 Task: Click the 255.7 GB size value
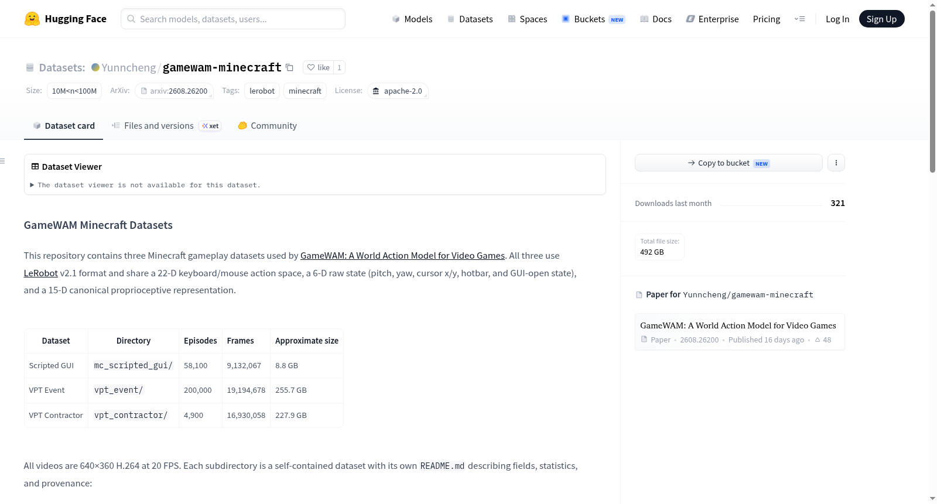click(x=291, y=390)
